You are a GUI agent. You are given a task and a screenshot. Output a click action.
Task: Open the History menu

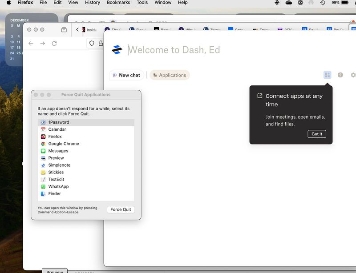coord(93,3)
